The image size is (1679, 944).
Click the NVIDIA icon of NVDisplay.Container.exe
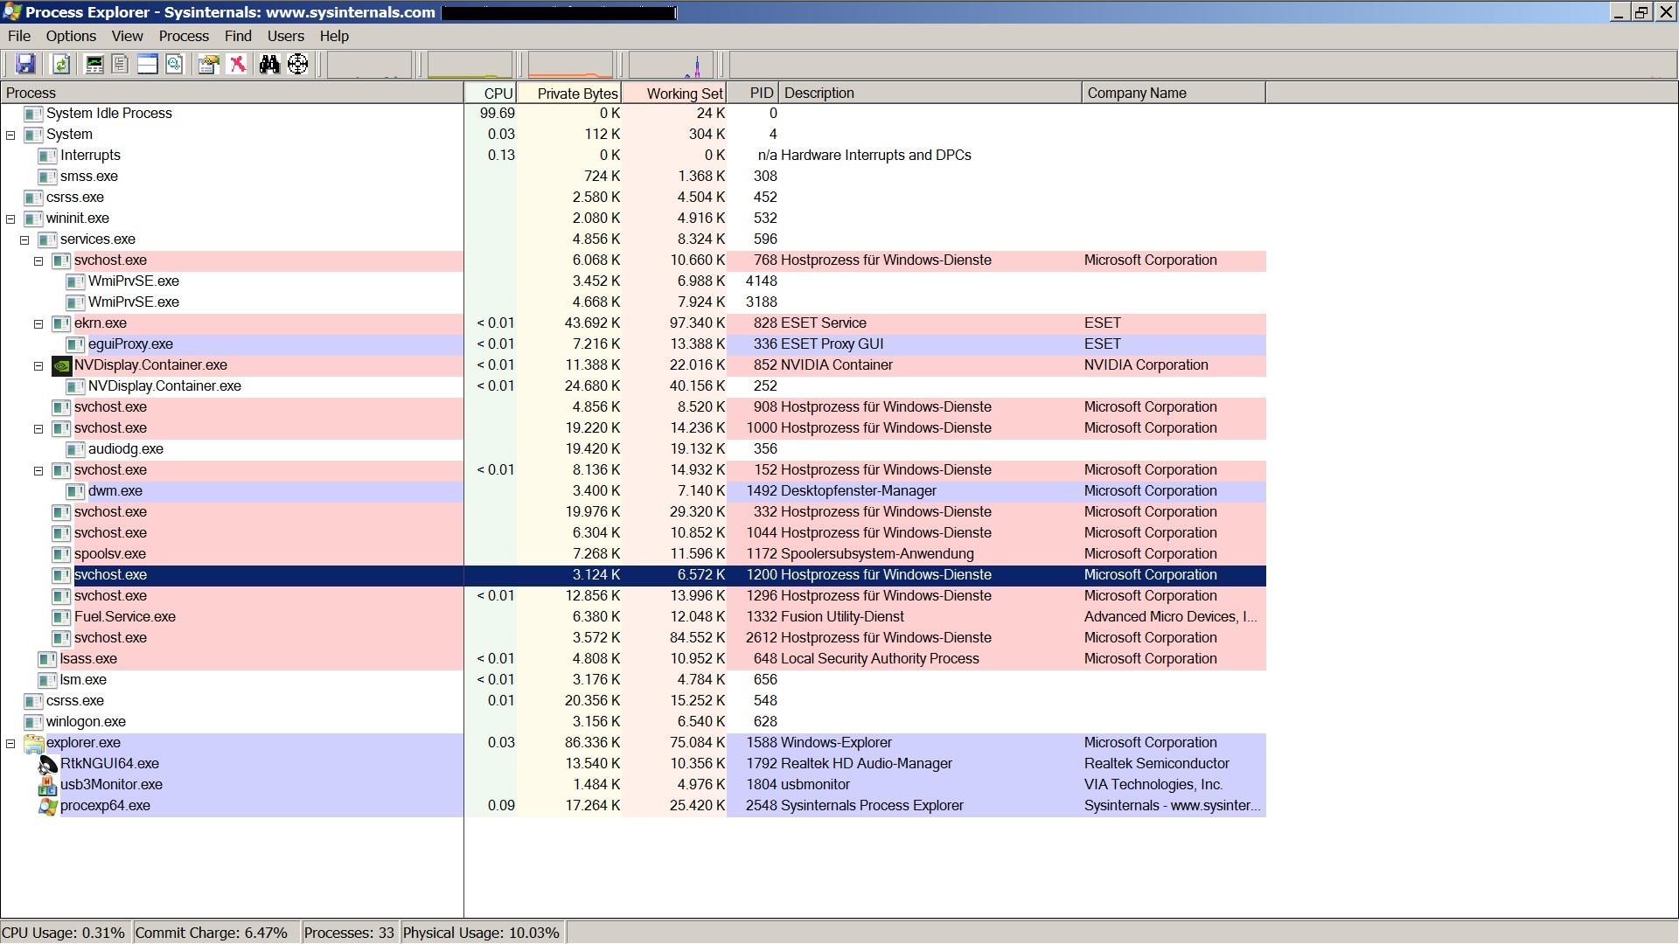[61, 365]
